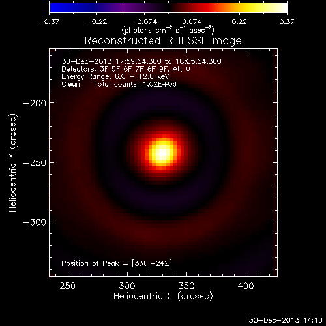326x326 pixels.
Task: Click the observation time range line
Action: tap(141, 61)
